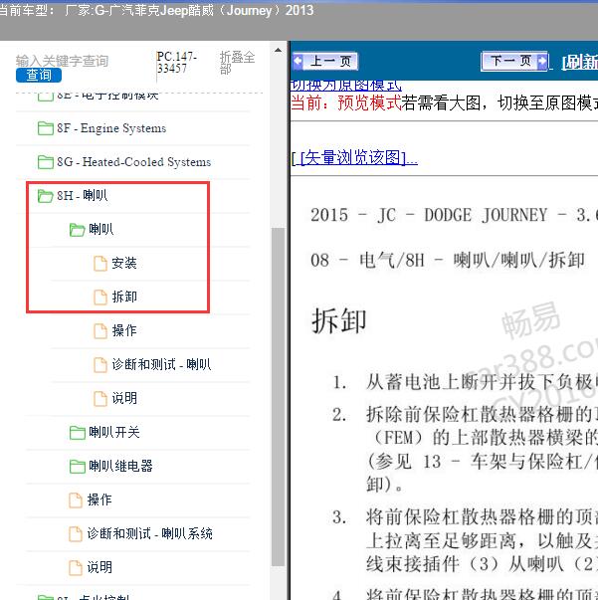Click 折叠全部 to collapse all folders

(237, 63)
